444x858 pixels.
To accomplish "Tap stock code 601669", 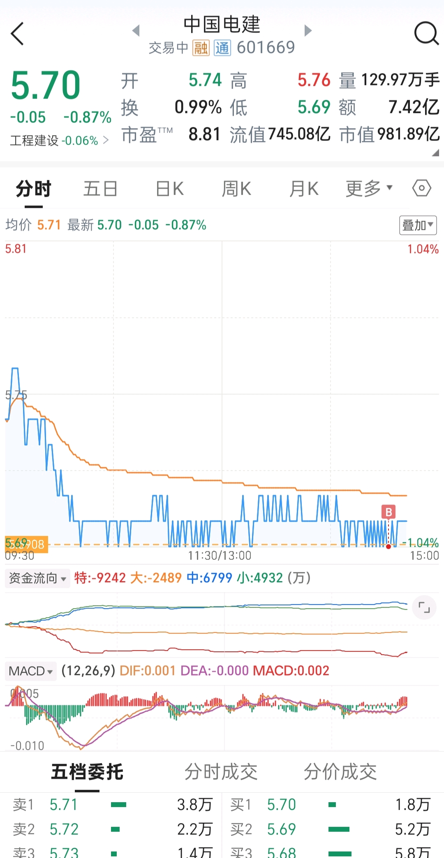I will click(266, 48).
